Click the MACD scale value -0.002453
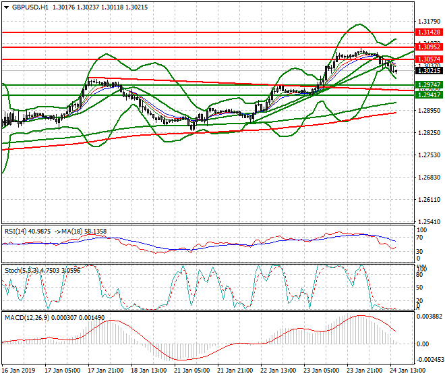The width and height of the screenshot is (445, 378). pyautogui.click(x=429, y=360)
